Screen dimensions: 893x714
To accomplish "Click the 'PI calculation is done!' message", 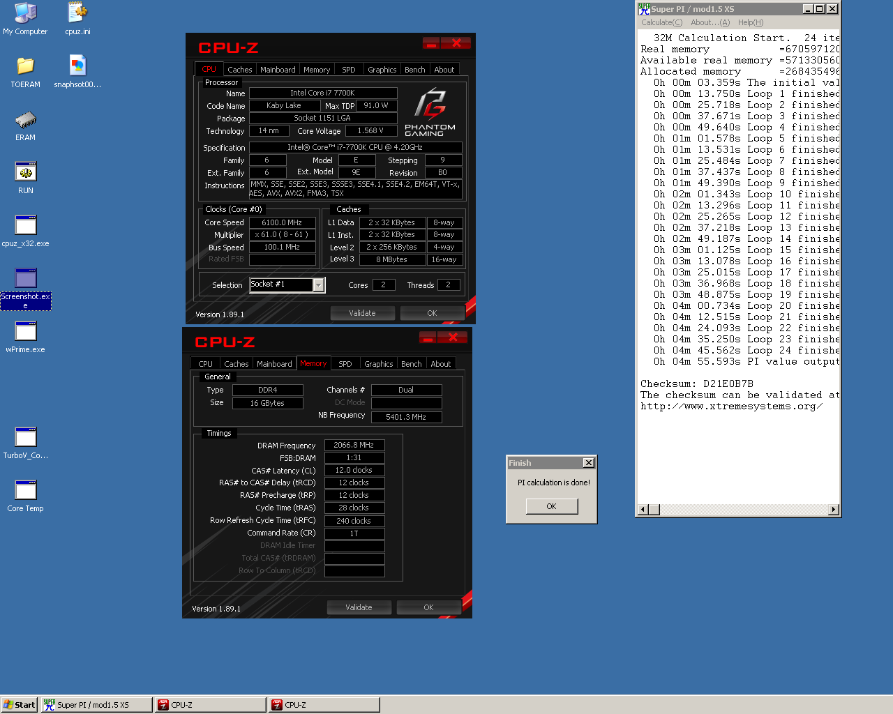I will click(554, 483).
